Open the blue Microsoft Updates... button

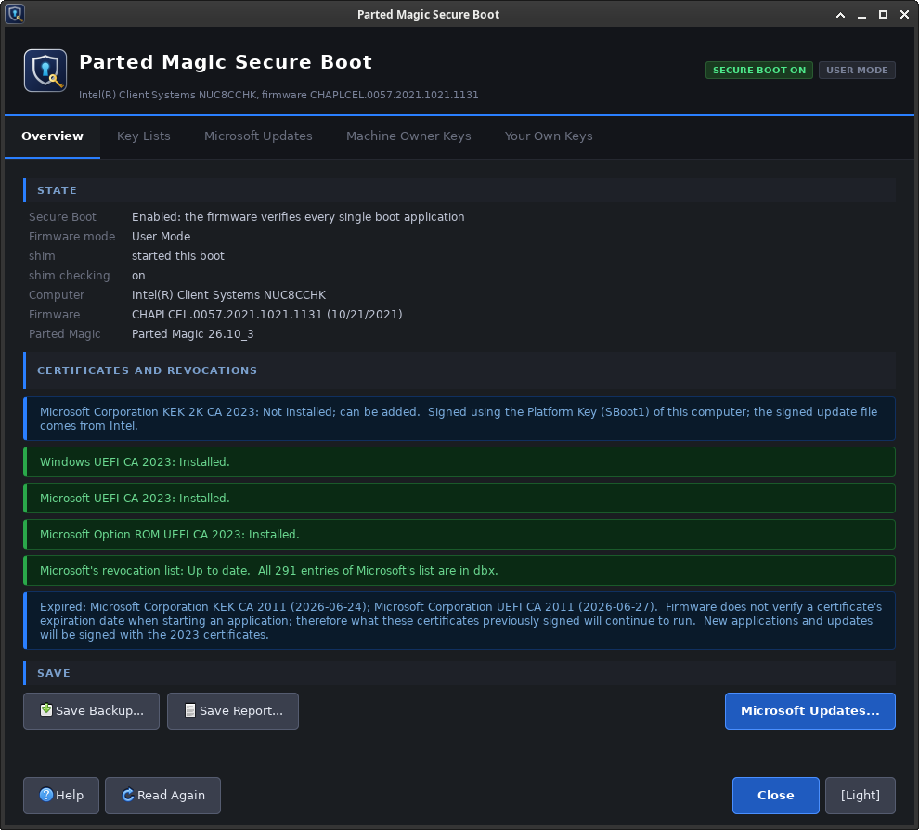click(810, 711)
